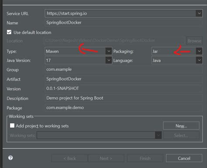Open the help question mark icon
The image size is (207, 168).
(10, 158)
